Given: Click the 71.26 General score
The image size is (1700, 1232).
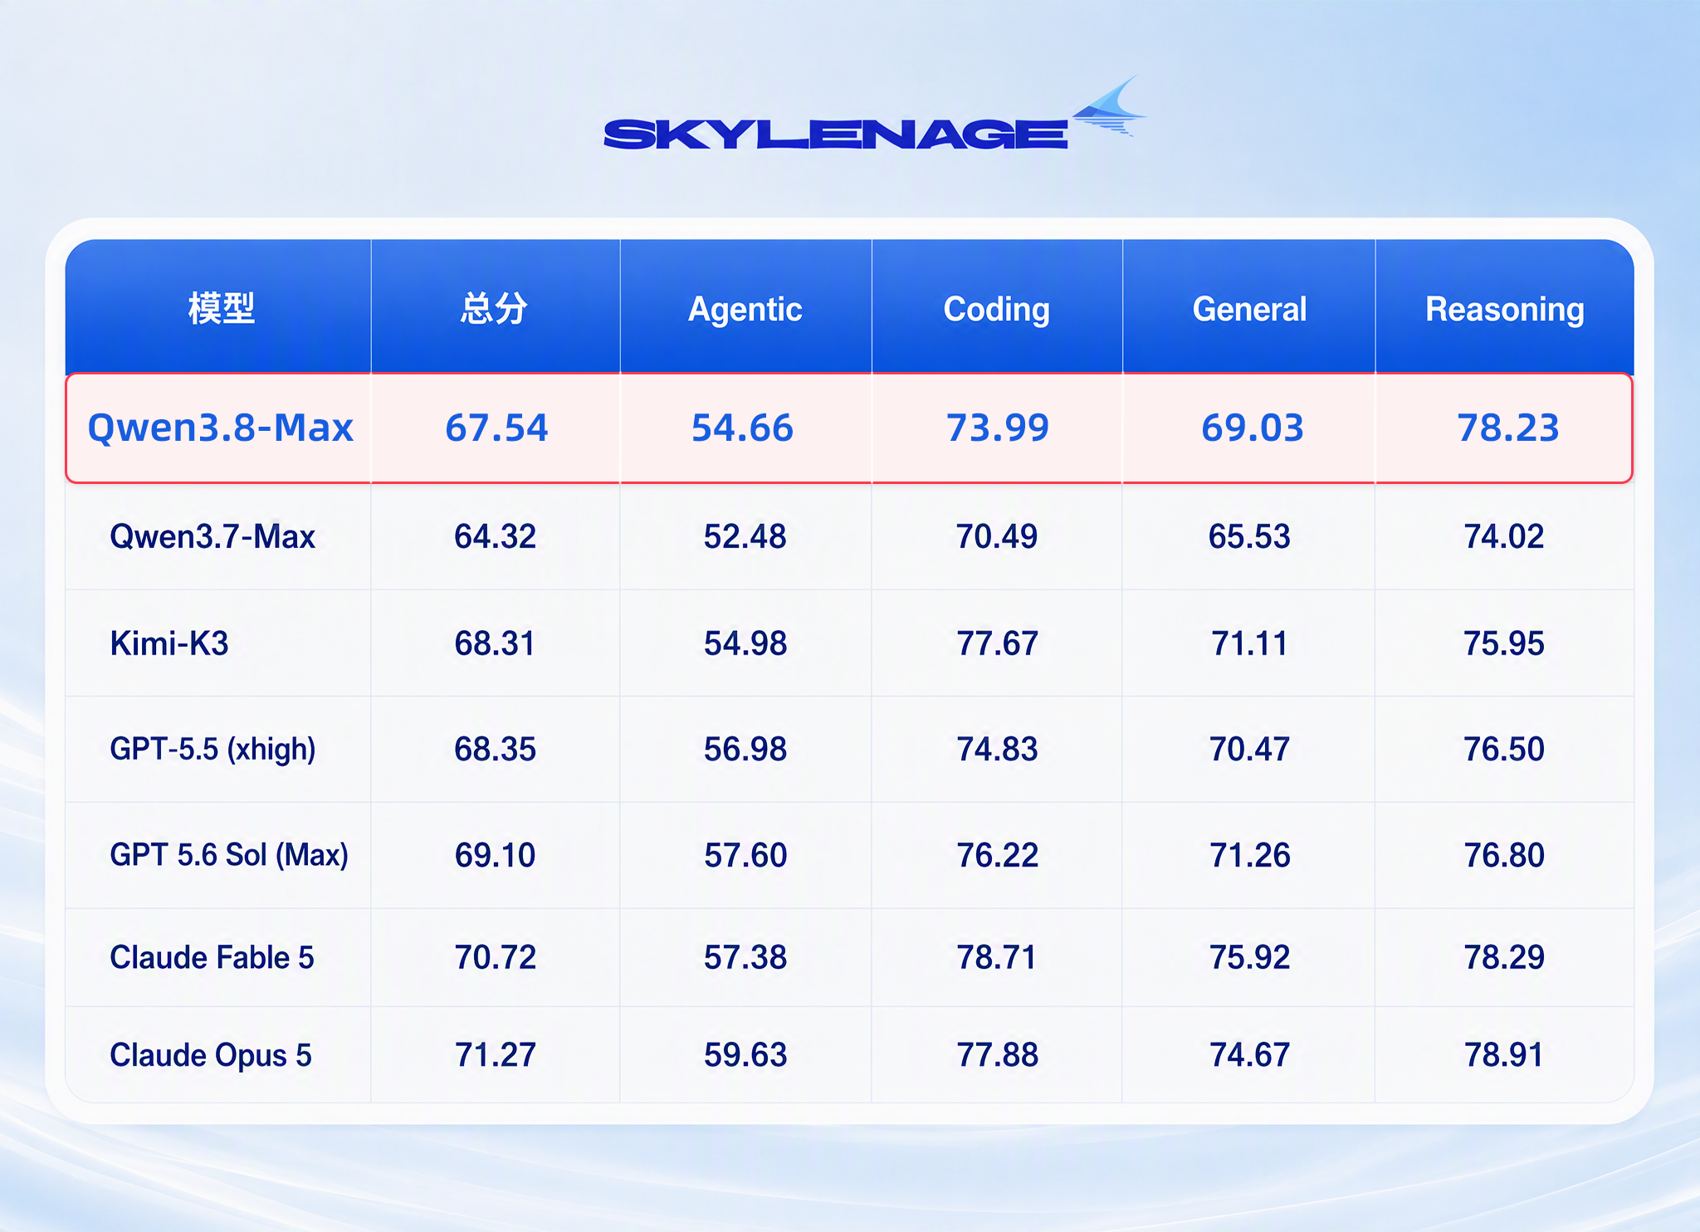Looking at the screenshot, I should 1249,855.
